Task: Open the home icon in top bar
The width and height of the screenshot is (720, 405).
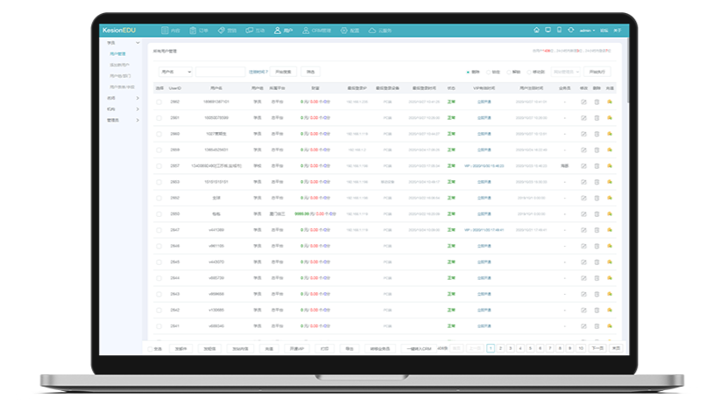Action: [536, 30]
